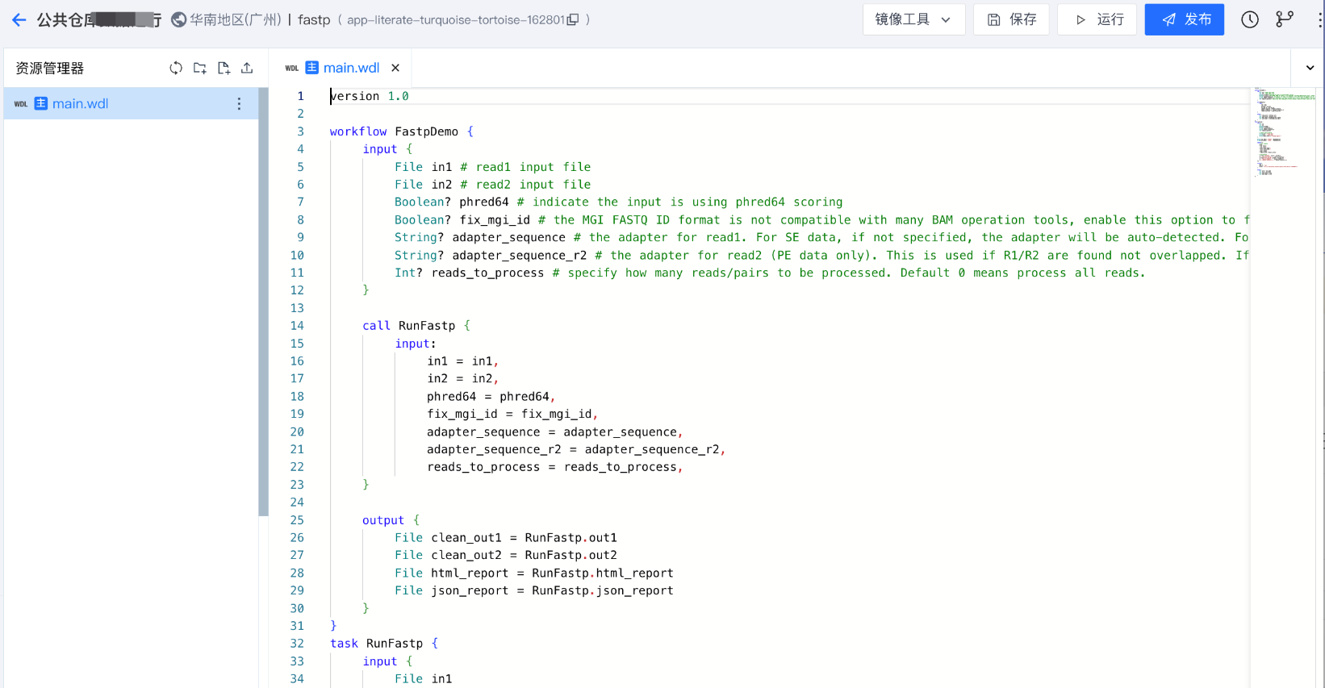The height and width of the screenshot is (688, 1325).
Task: Open more options for main.wdl file
Action: click(239, 104)
